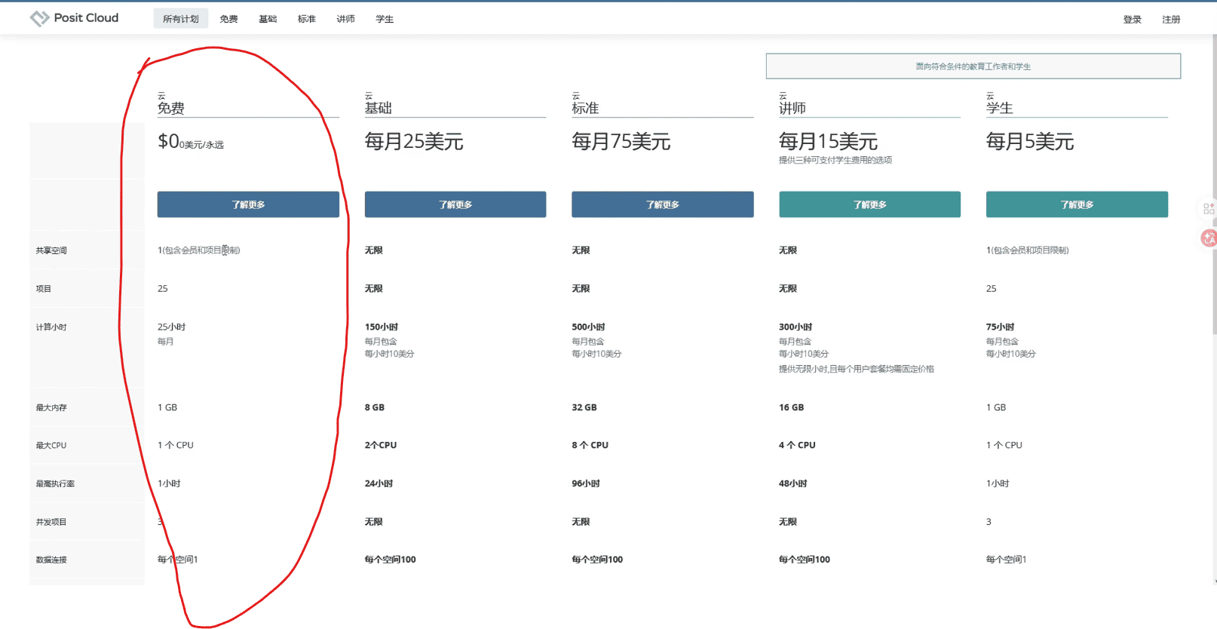Click 了解更多 under the 学生 plan
Image resolution: width=1217 pixels, height=629 pixels.
[1077, 204]
